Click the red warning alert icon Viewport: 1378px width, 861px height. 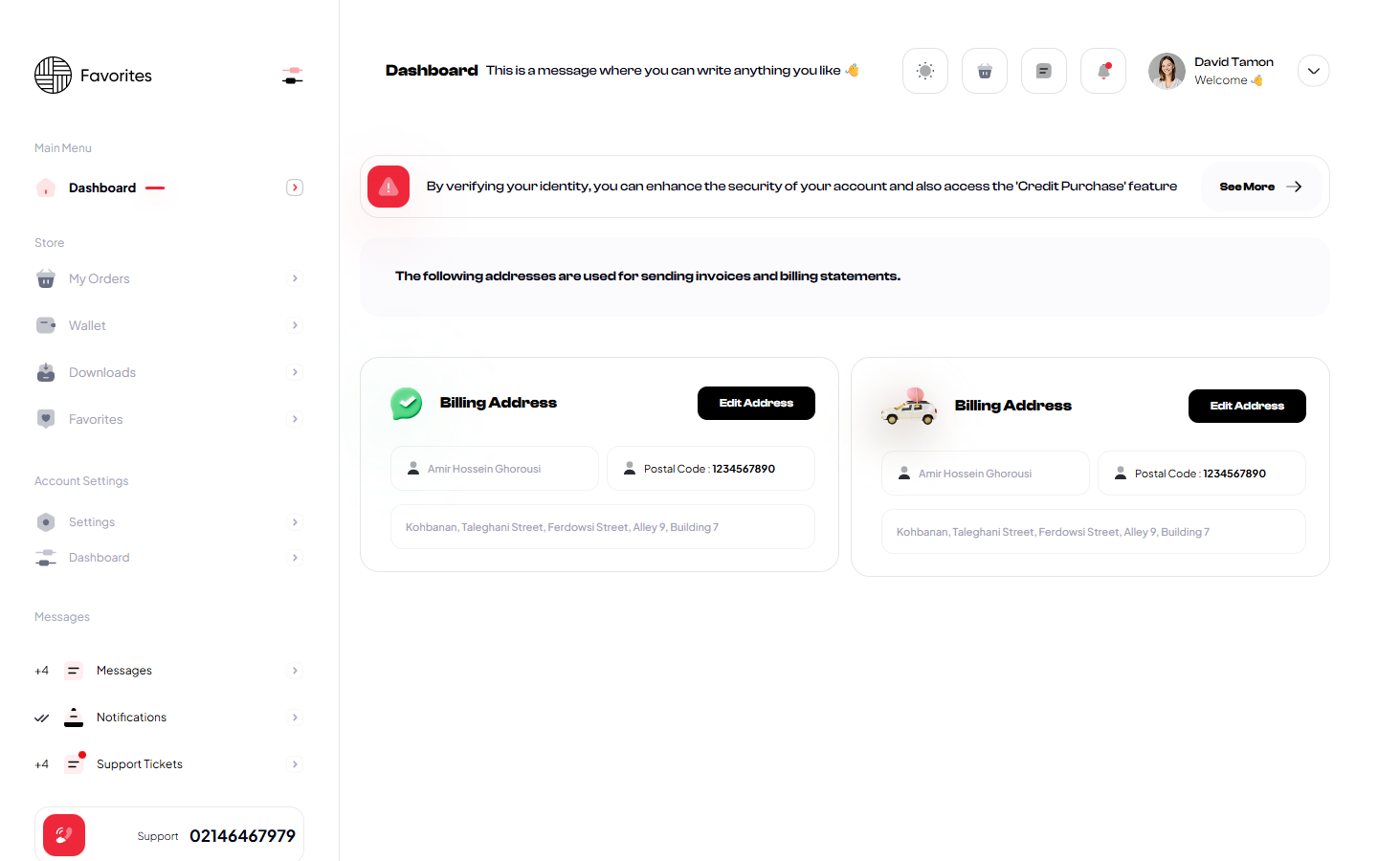click(x=389, y=187)
